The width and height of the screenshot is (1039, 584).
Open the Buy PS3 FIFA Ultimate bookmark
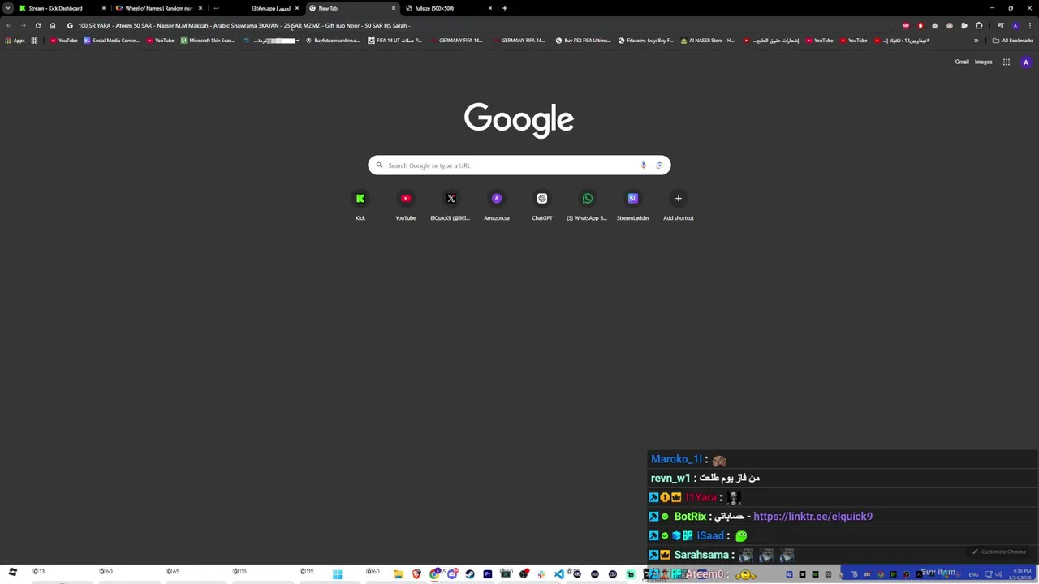coord(583,41)
